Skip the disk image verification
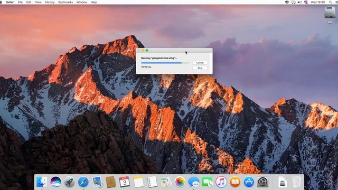The height and width of the screenshot is (190, 338). [x=200, y=68]
